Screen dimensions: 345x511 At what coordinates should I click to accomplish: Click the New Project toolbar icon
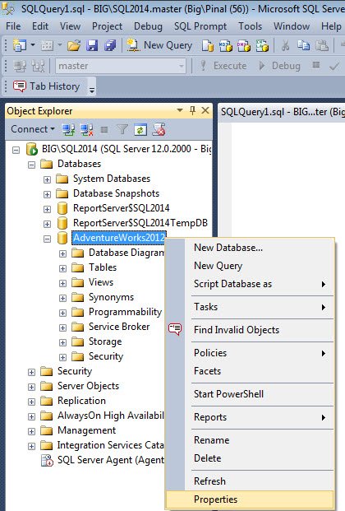pyautogui.click(x=19, y=45)
